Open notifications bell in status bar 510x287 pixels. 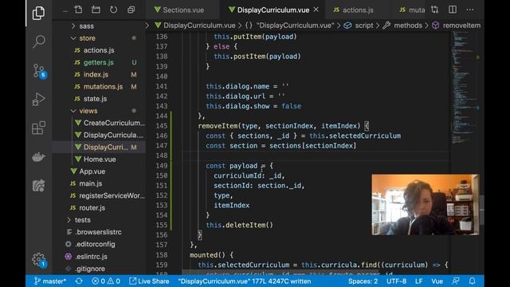[x=472, y=281]
